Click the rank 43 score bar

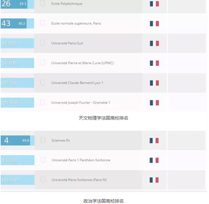(18, 23)
